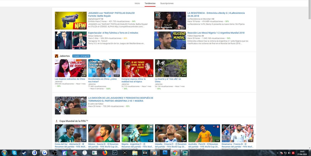Open 'Copa Mundial de la FIFA' section heading
Viewport: 311px width, 156px height.
tap(74, 121)
